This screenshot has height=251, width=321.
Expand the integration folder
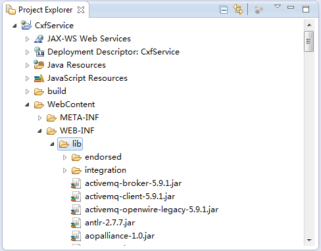[64, 170]
